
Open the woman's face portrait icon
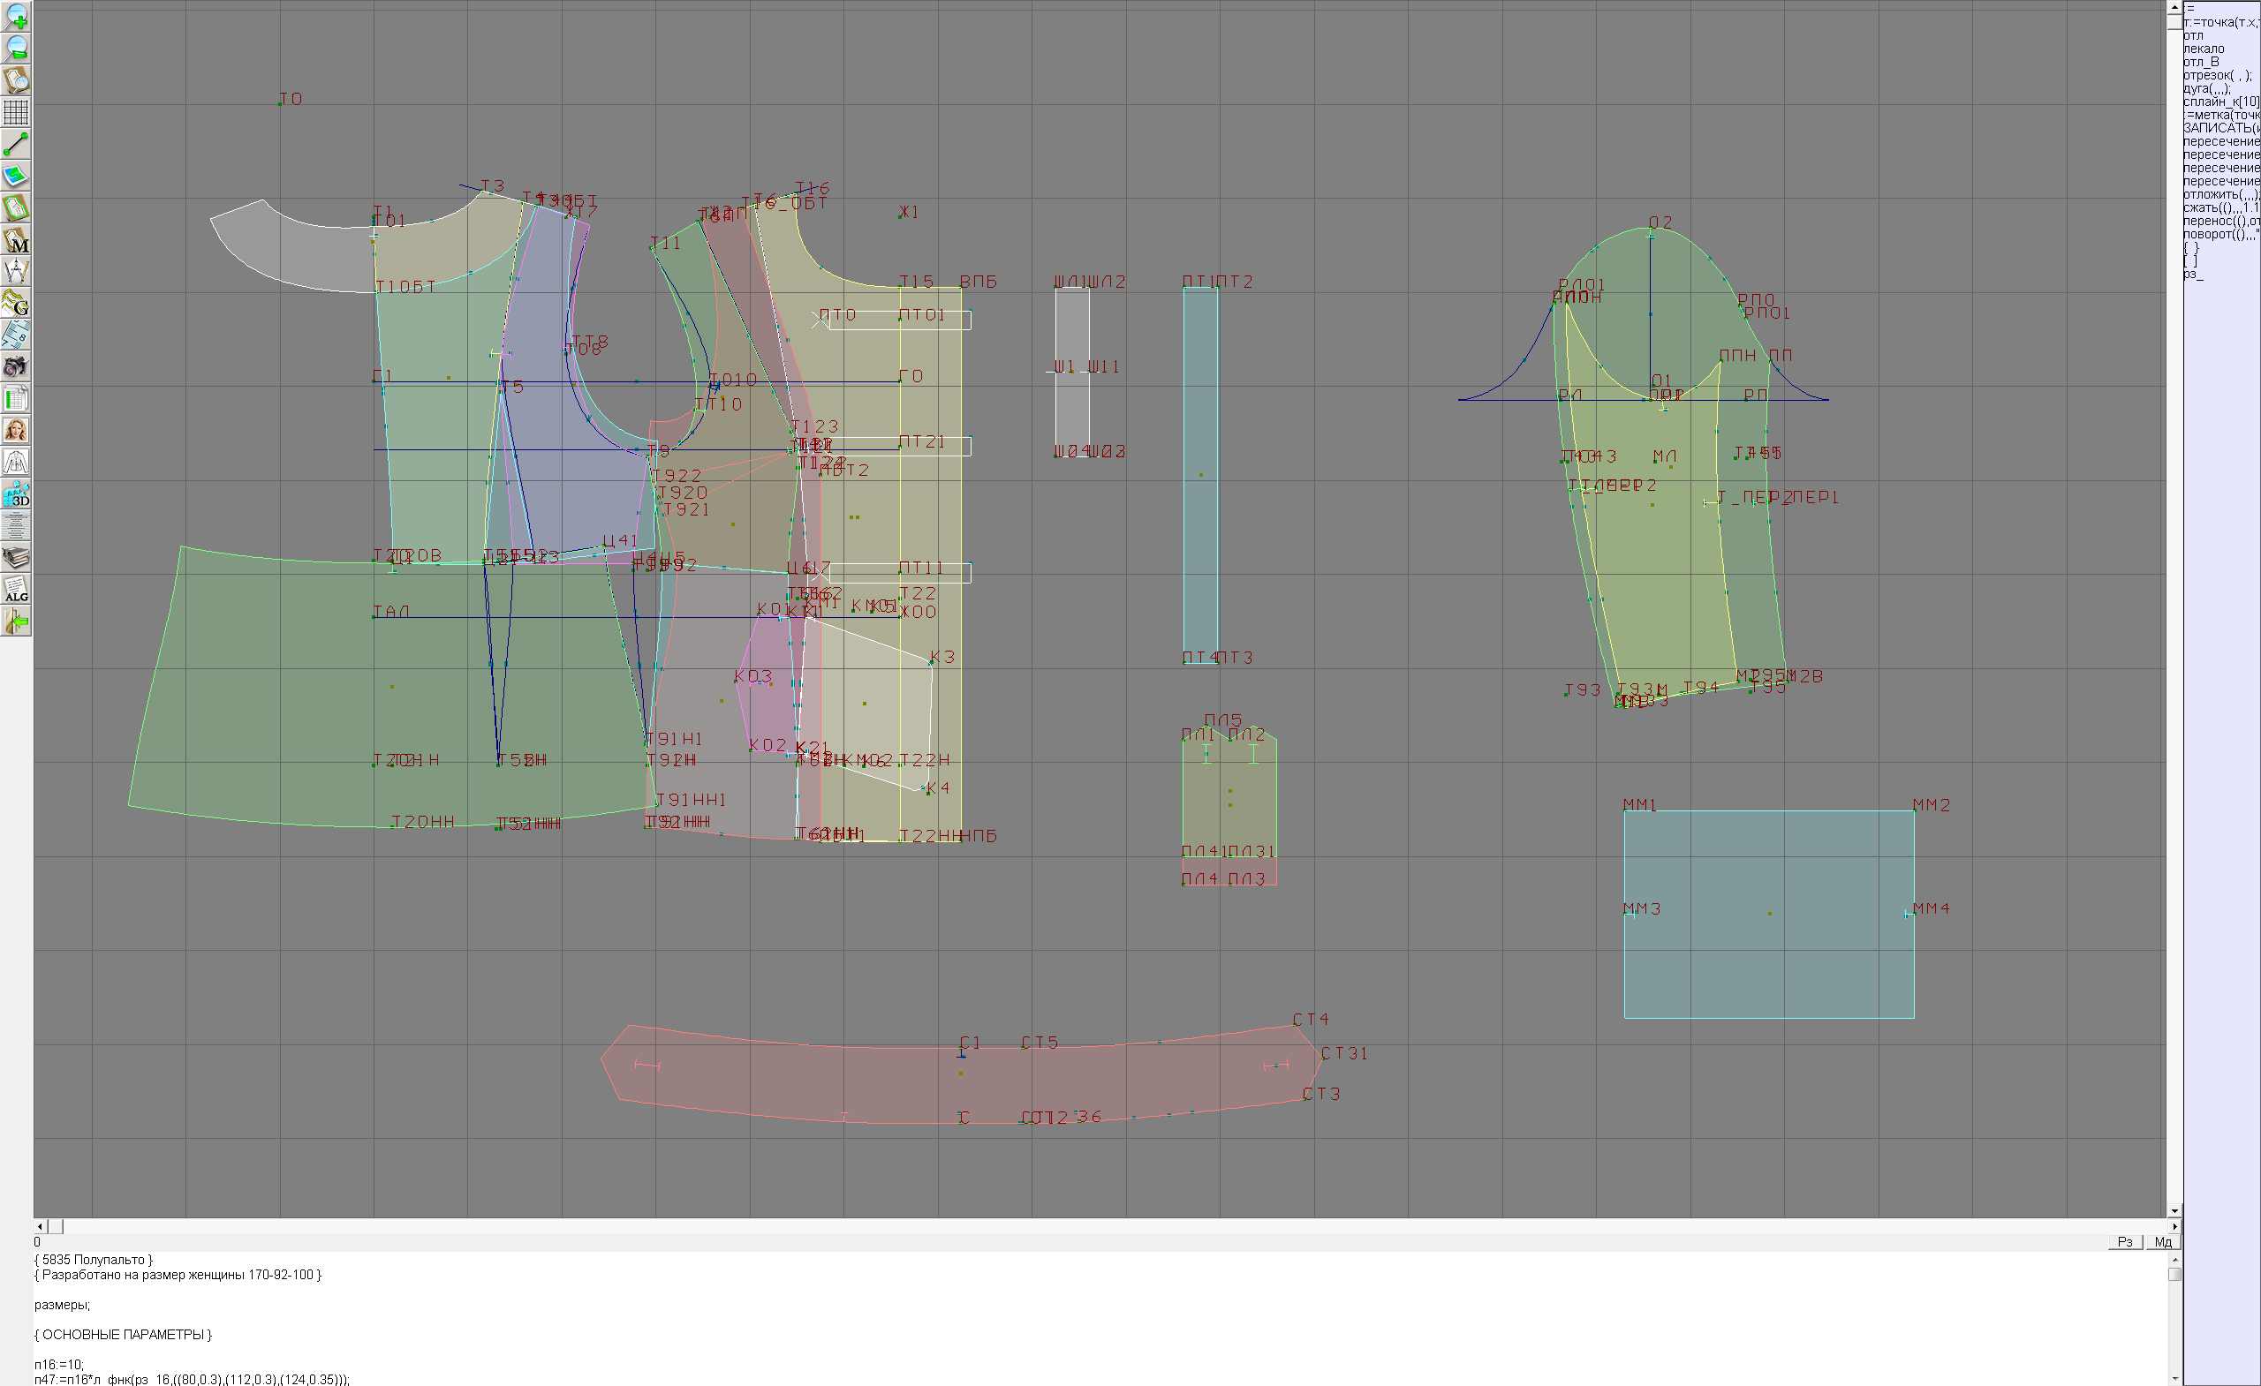pyautogui.click(x=16, y=430)
